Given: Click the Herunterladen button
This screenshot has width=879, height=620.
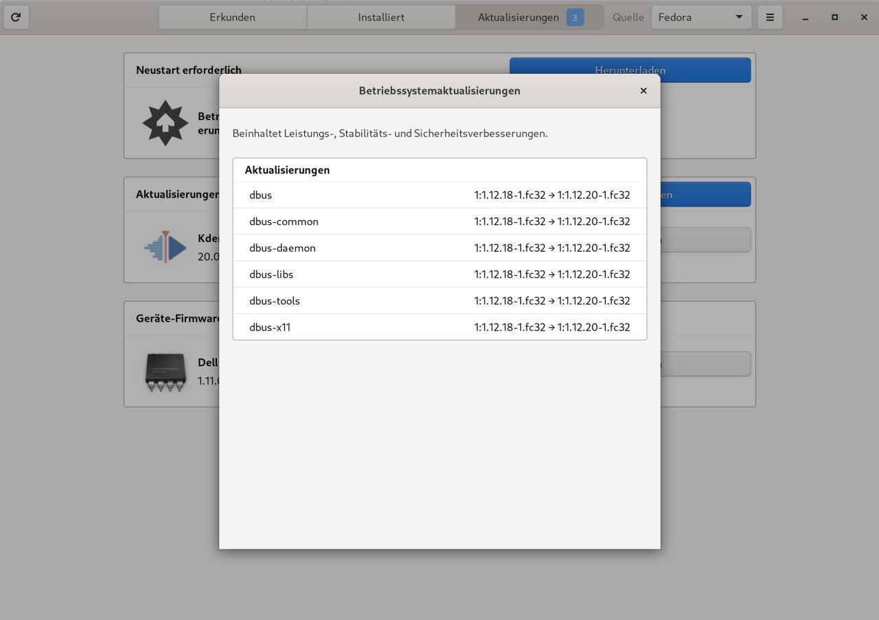Looking at the screenshot, I should tap(630, 70).
